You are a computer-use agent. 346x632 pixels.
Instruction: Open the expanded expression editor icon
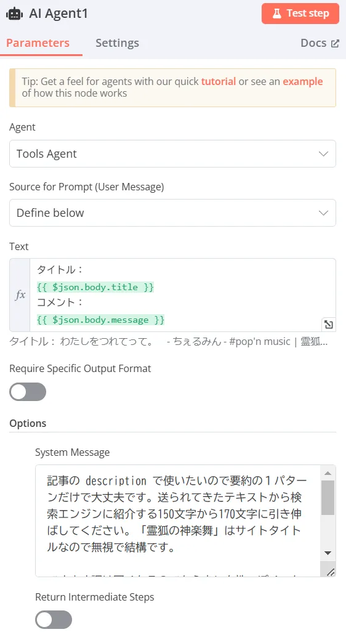click(329, 325)
